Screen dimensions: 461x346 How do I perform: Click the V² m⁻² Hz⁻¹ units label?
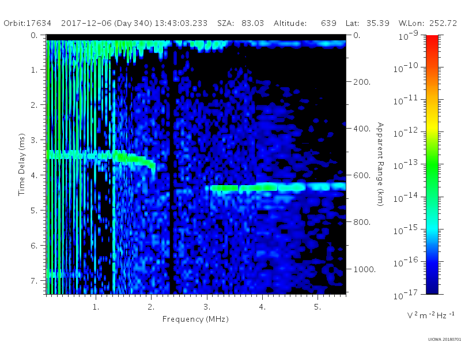click(x=430, y=315)
